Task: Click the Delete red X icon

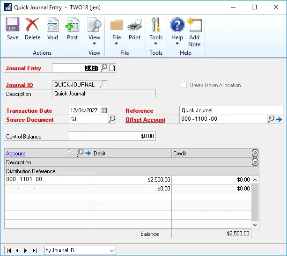Action: (32, 29)
